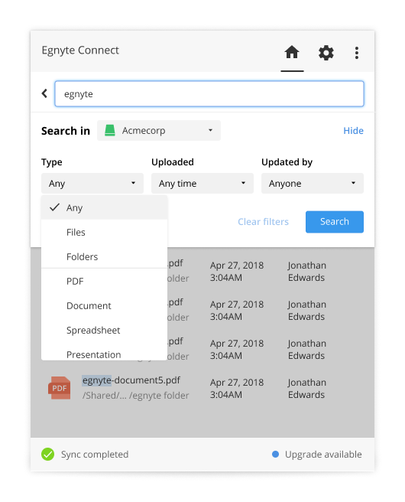Hide the search filters panel
This screenshot has width=405, height=502.
tap(353, 131)
